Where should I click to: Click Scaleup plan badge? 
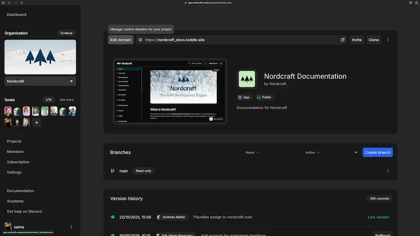pyautogui.click(x=66, y=33)
